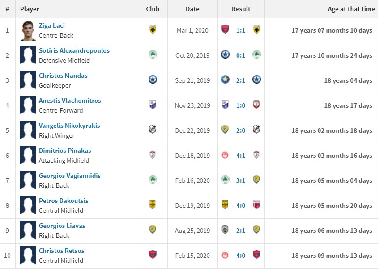379x269 pixels.
Task: Click the Player column header
Action: [30, 9]
